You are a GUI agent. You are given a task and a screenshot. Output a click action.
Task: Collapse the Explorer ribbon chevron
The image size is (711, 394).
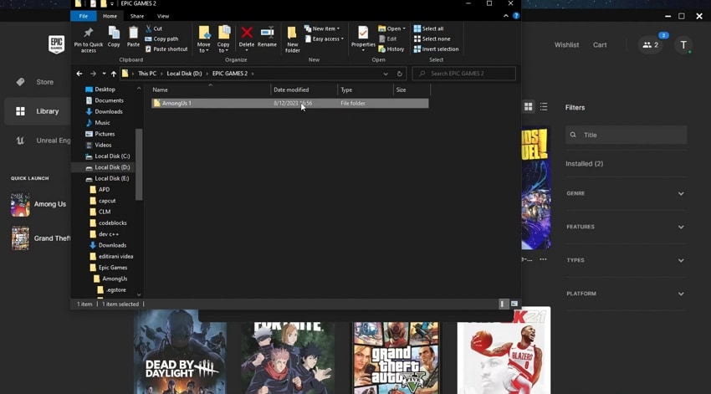[506, 16]
